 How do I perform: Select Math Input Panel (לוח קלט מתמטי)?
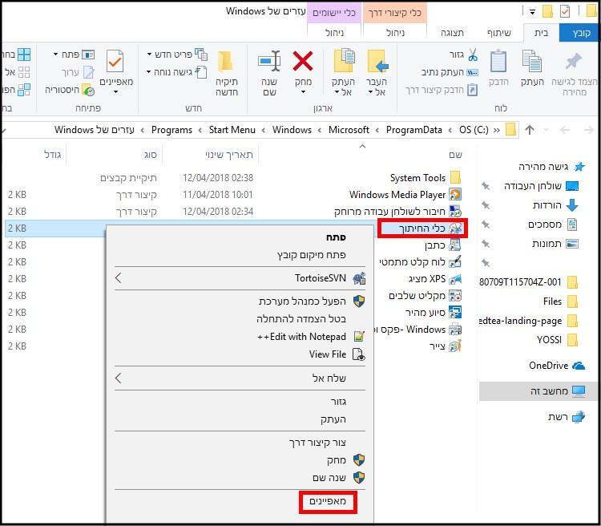pos(420,262)
